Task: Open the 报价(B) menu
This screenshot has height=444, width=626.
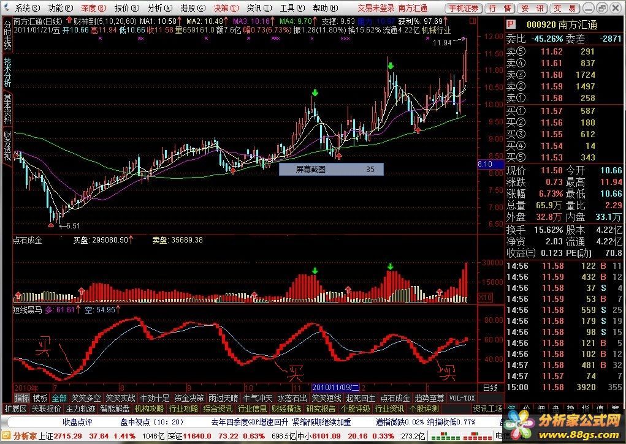Action: point(127,8)
